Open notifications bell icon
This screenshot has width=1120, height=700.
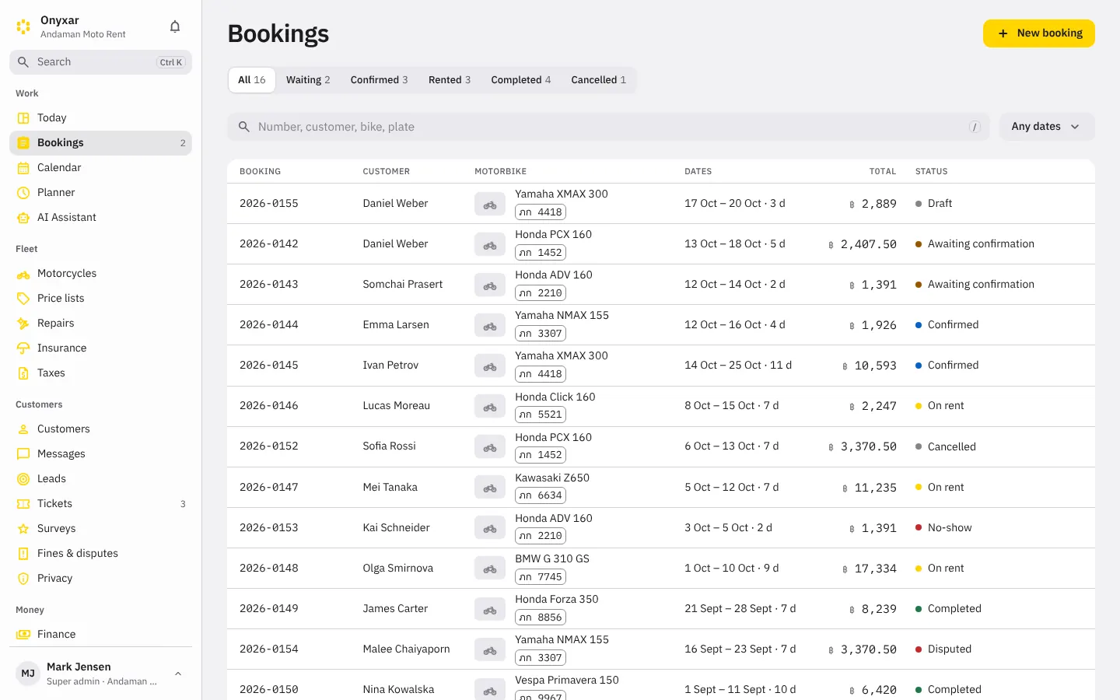175,26
